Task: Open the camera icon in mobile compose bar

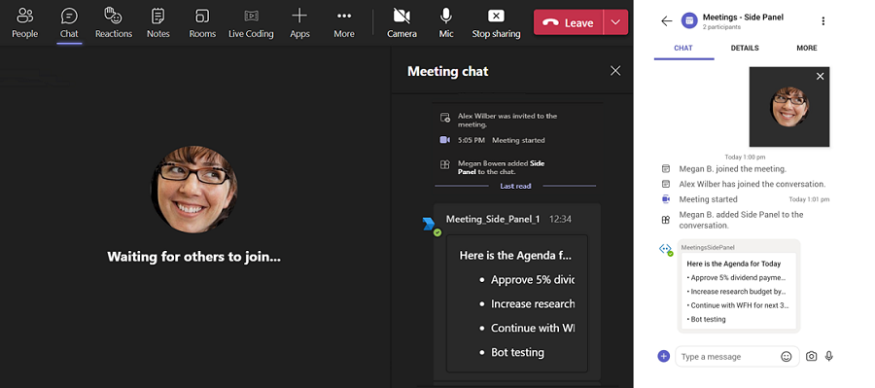Action: (x=812, y=356)
